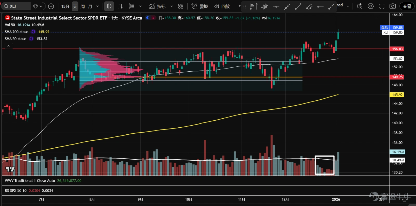Select the 天 daily timeframe
416x206 pixels.
tap(75, 6)
